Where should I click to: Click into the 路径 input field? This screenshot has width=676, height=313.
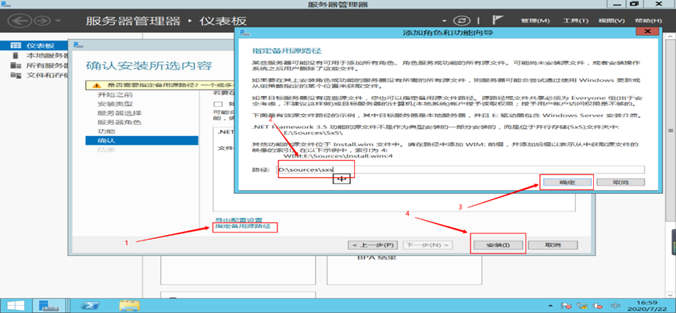click(460, 169)
